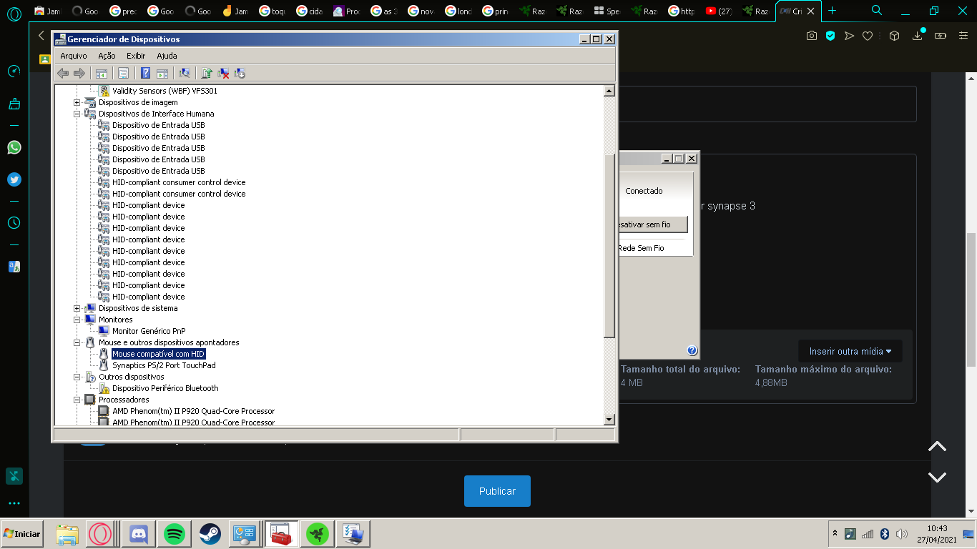Select Monitor Genérico PnP device

pos(149,331)
